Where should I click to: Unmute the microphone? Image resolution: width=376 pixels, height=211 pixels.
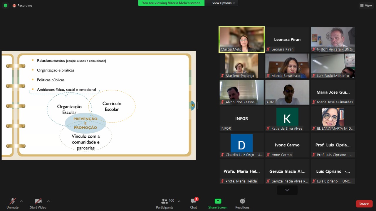pos(13,203)
